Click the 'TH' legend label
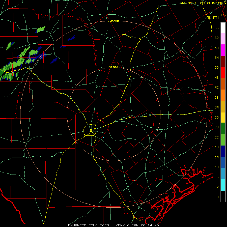227x227 pixels. pyautogui.click(x=217, y=197)
